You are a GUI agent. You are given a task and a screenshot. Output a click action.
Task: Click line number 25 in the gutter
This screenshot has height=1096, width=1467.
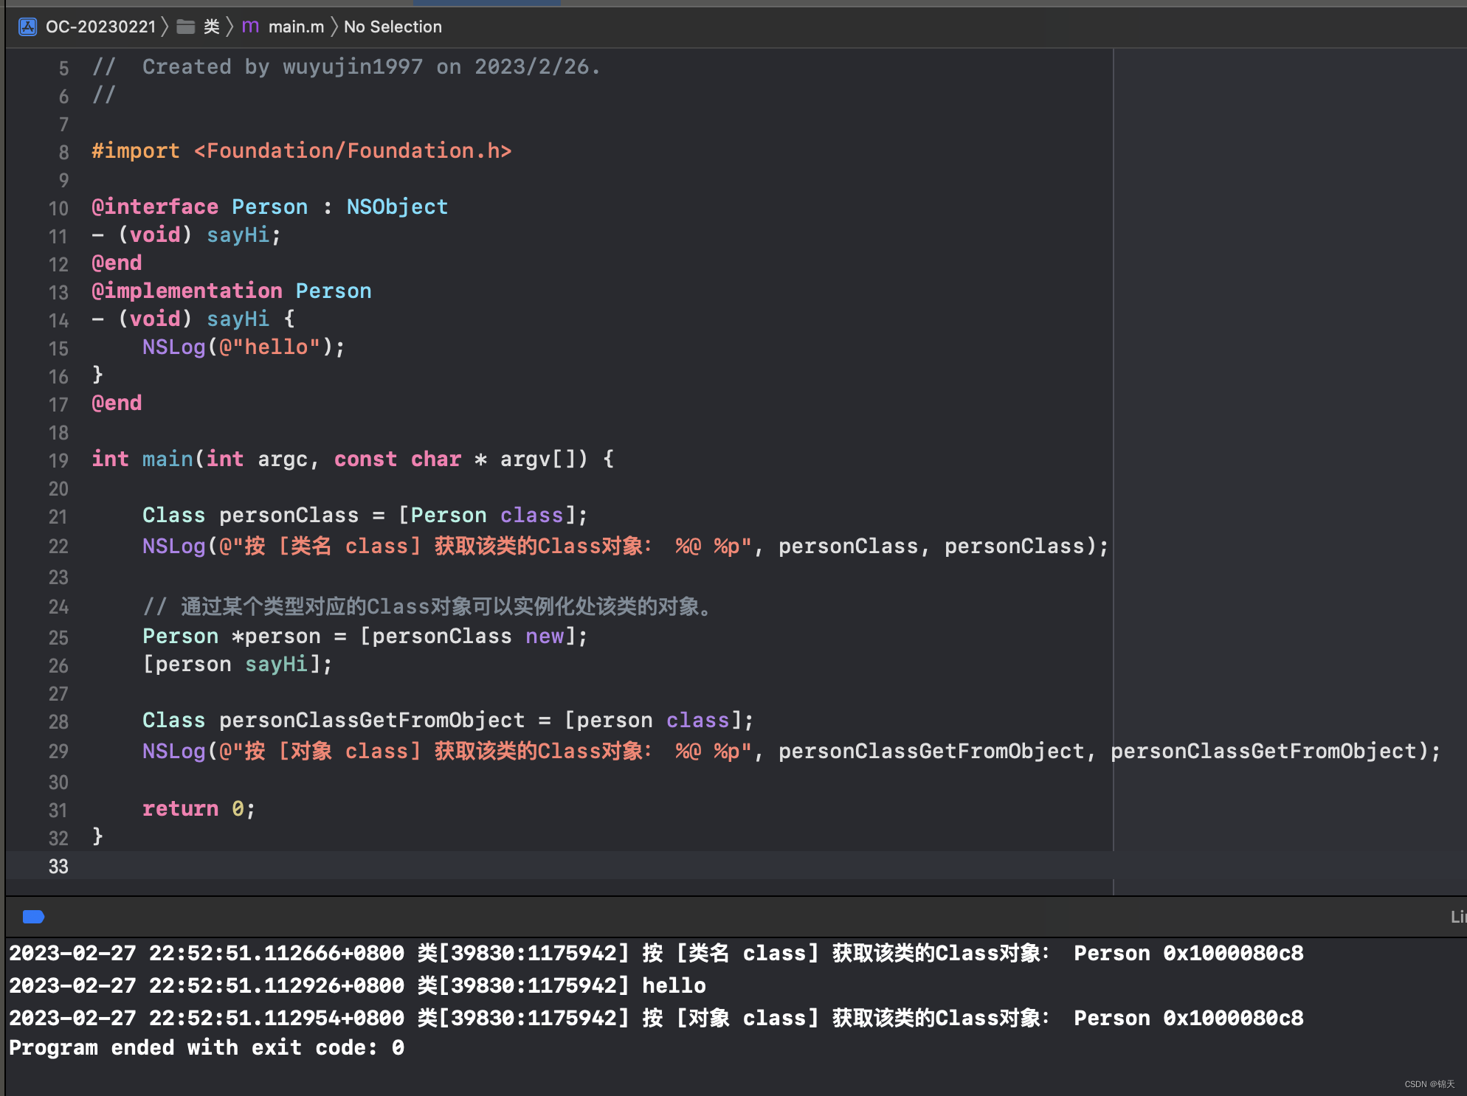point(58,638)
